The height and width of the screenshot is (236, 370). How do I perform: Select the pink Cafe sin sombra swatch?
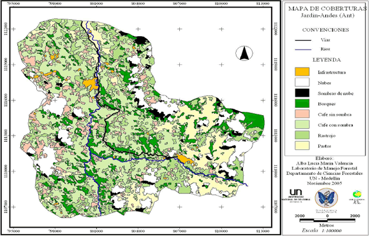click(x=302, y=114)
